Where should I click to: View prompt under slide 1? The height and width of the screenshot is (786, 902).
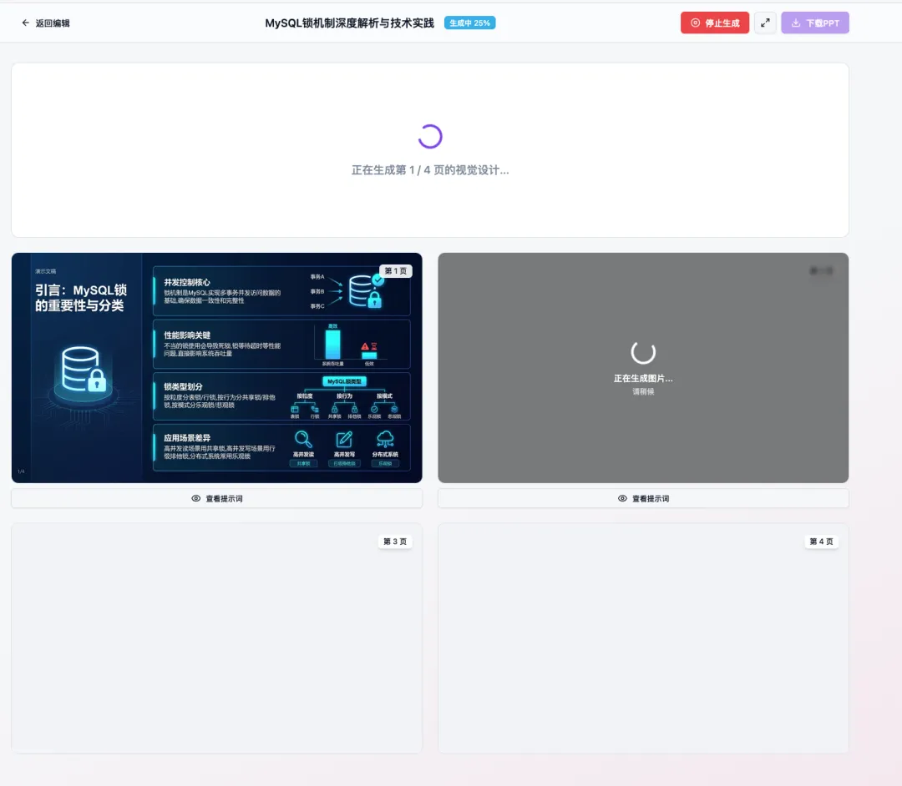click(217, 498)
